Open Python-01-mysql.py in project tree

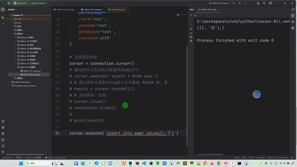coord(30,71)
